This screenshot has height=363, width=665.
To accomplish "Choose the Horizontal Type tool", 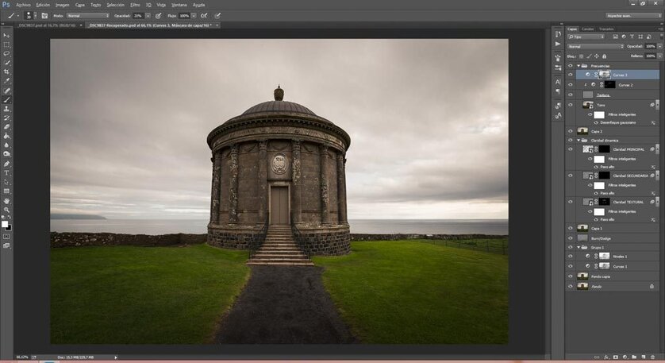I will click(7, 172).
